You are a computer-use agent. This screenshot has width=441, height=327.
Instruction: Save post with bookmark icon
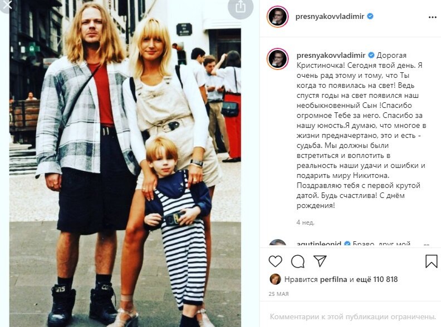[x=431, y=261]
